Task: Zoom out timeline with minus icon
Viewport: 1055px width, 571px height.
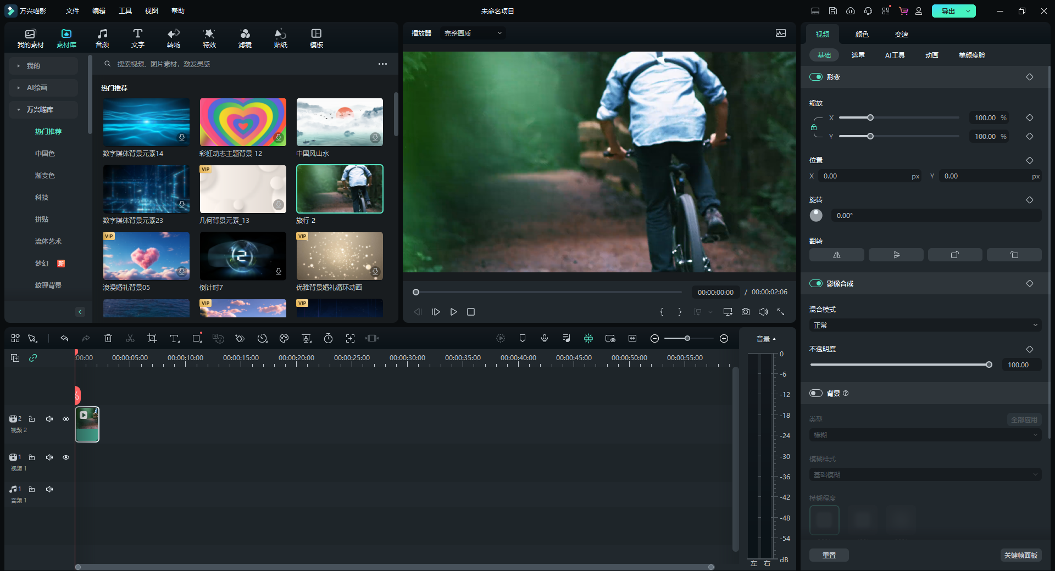Action: click(x=654, y=338)
